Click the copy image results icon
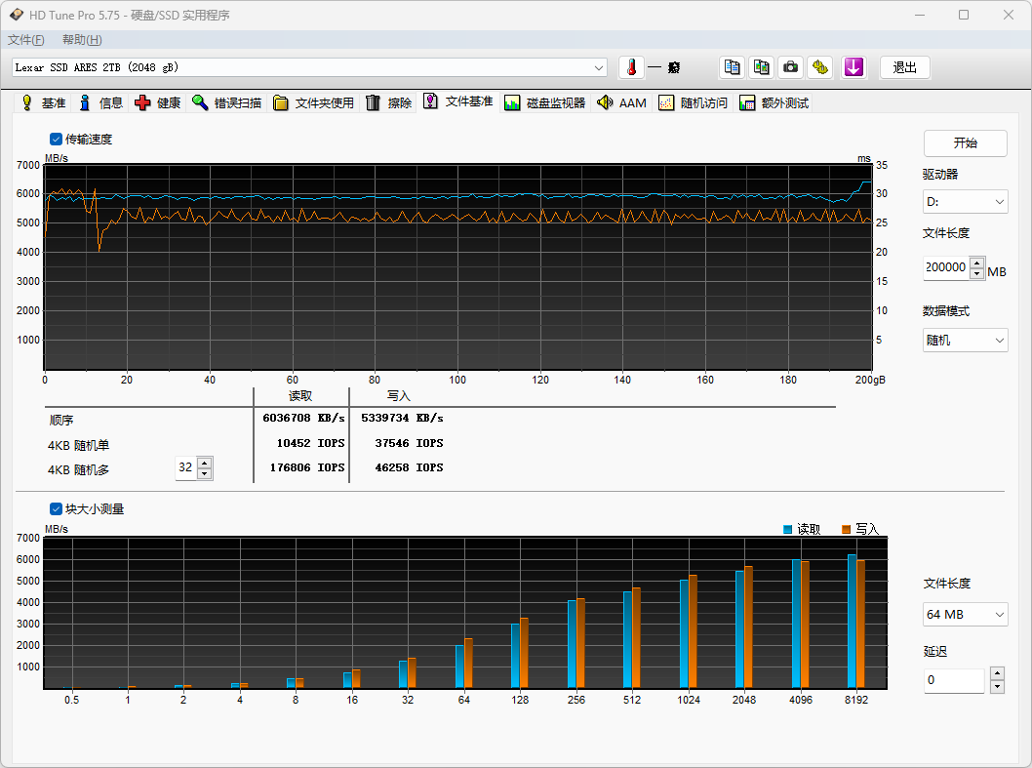1032x768 pixels. (x=761, y=67)
